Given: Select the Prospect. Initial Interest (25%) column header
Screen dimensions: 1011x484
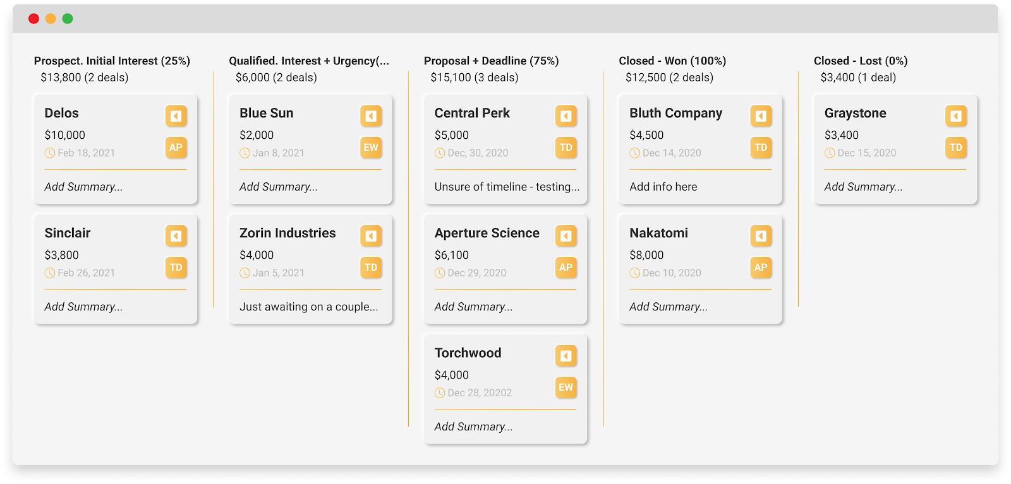Looking at the screenshot, I should click(112, 61).
